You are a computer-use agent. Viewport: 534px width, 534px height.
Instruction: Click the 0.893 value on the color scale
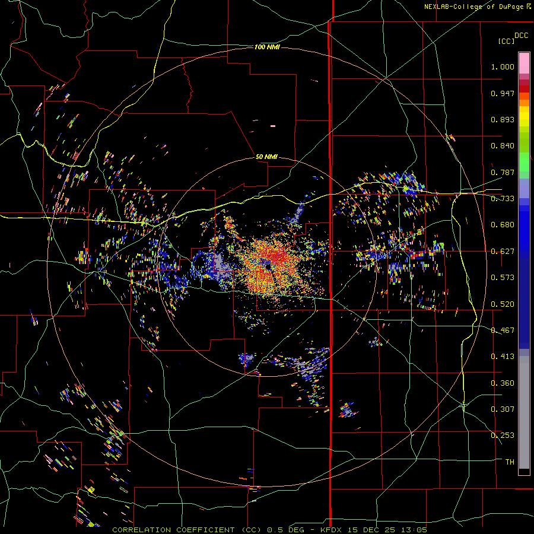click(x=503, y=119)
